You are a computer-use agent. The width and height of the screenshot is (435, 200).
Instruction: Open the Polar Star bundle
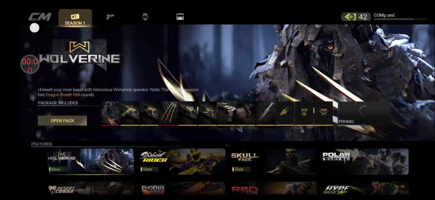(365, 161)
